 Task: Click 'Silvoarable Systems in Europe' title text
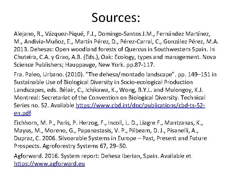pyautogui.click(x=97, y=138)
